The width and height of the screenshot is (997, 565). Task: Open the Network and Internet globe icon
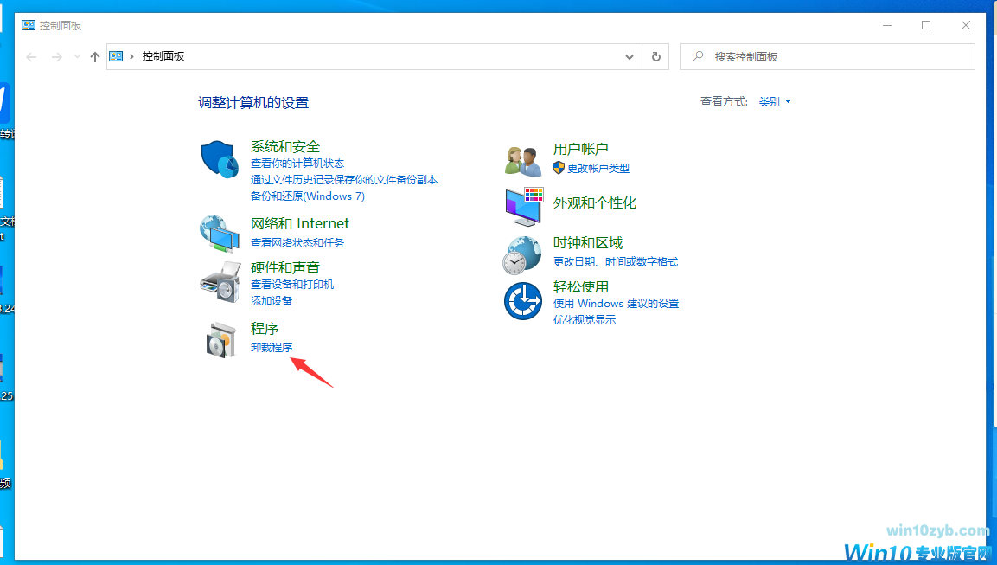click(x=220, y=233)
